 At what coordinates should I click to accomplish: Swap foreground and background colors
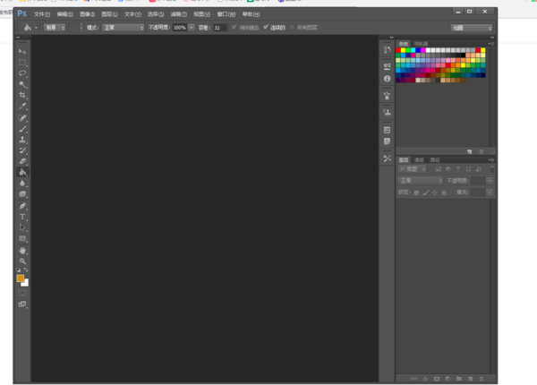point(26,269)
